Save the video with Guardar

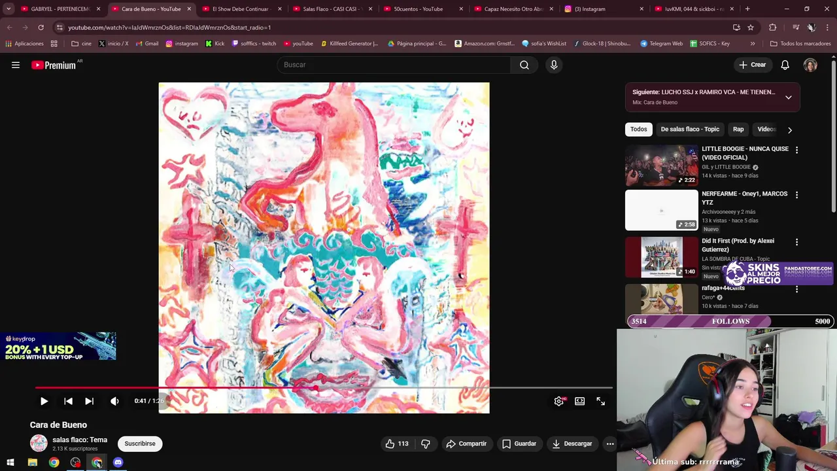point(519,444)
